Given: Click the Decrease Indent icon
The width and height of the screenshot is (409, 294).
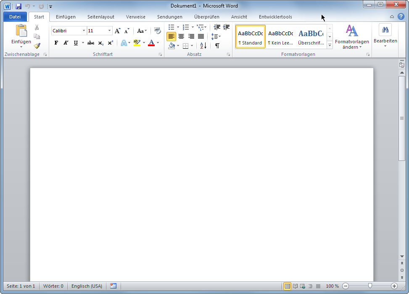Looking at the screenshot, I should [217, 27].
